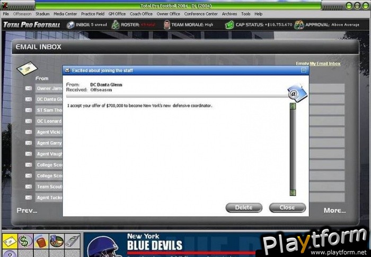Show more emails with More...
Screen dimensions: 371x257
pyautogui.click(x=335, y=210)
